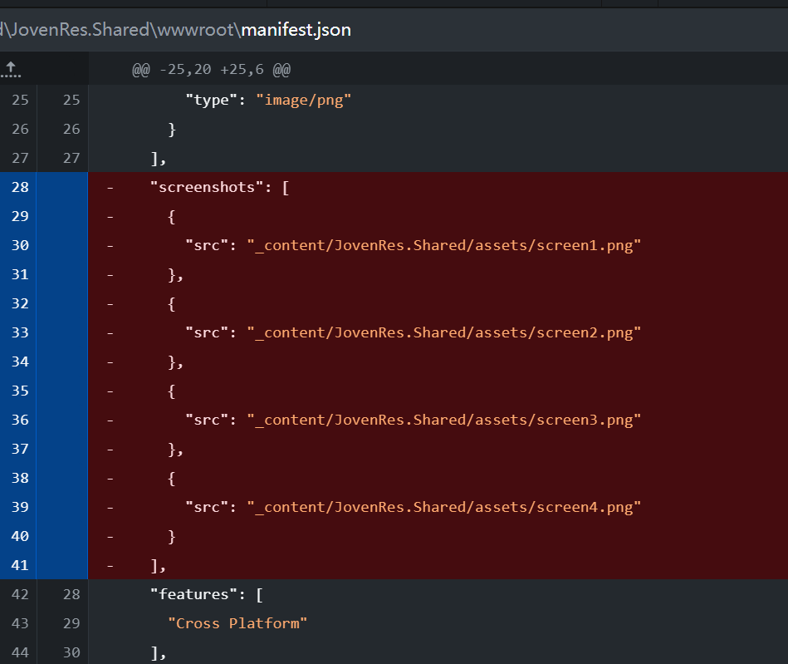Screen dimensions: 788x664
Task: Click old line number 26 in gutter
Action: point(20,130)
